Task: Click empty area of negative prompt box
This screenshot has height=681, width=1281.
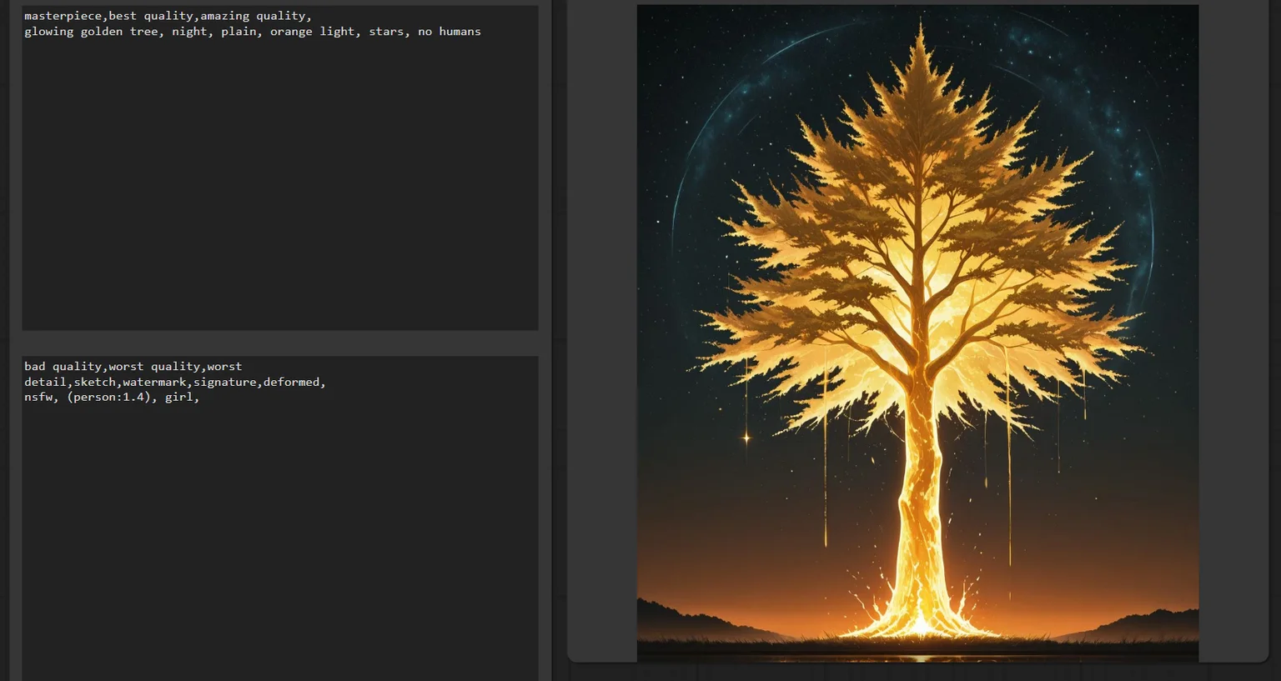Action: (279, 542)
